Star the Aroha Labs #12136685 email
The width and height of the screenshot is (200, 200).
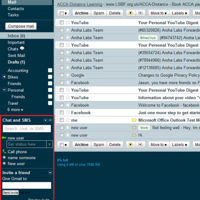coord(68,67)
